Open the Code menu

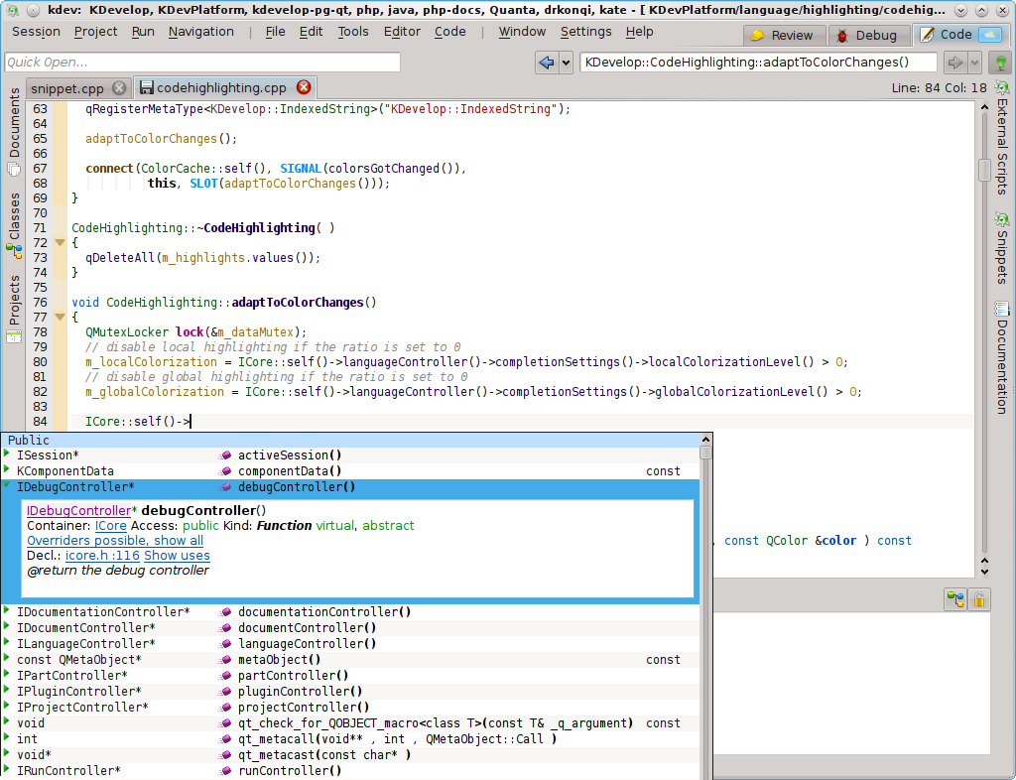coord(450,32)
